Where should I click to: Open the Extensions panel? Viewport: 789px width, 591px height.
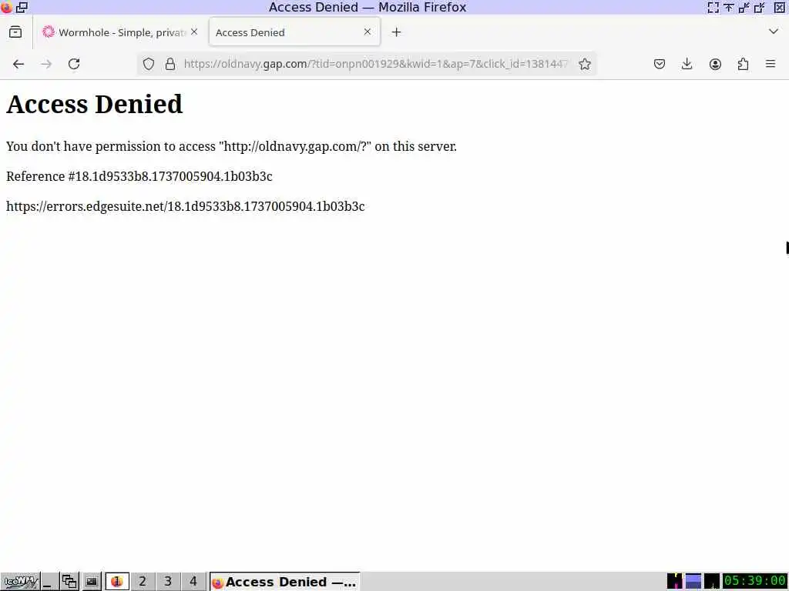pyautogui.click(x=743, y=64)
